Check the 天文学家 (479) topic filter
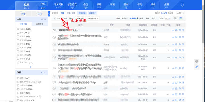This screenshot has width=205, height=102. 18,47
